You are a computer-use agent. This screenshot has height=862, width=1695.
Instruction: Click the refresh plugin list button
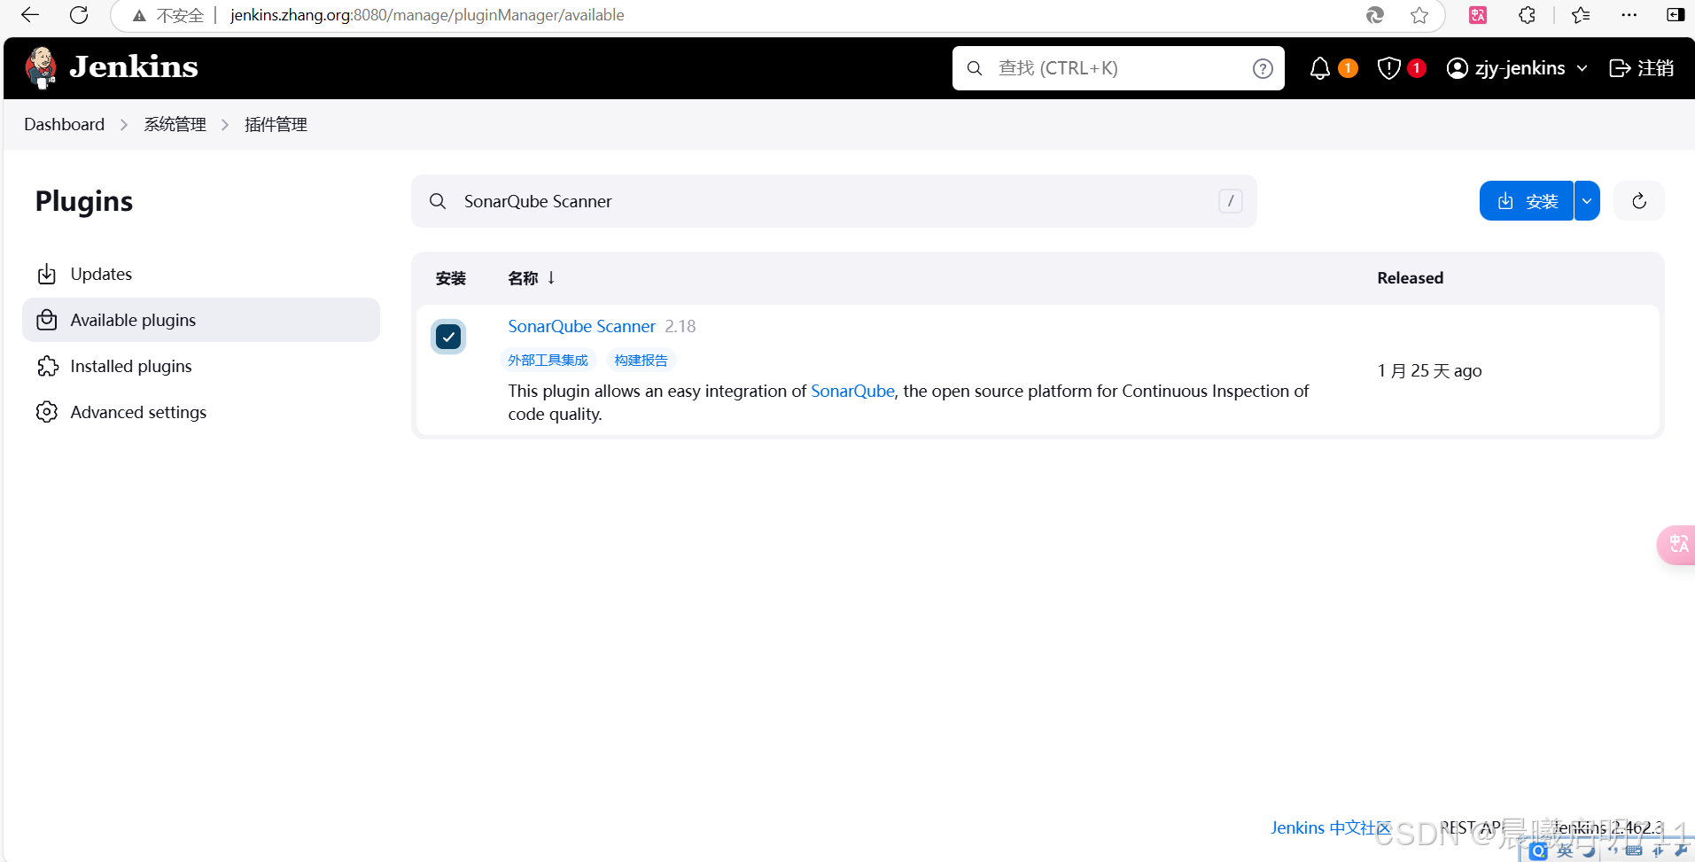pos(1638,201)
